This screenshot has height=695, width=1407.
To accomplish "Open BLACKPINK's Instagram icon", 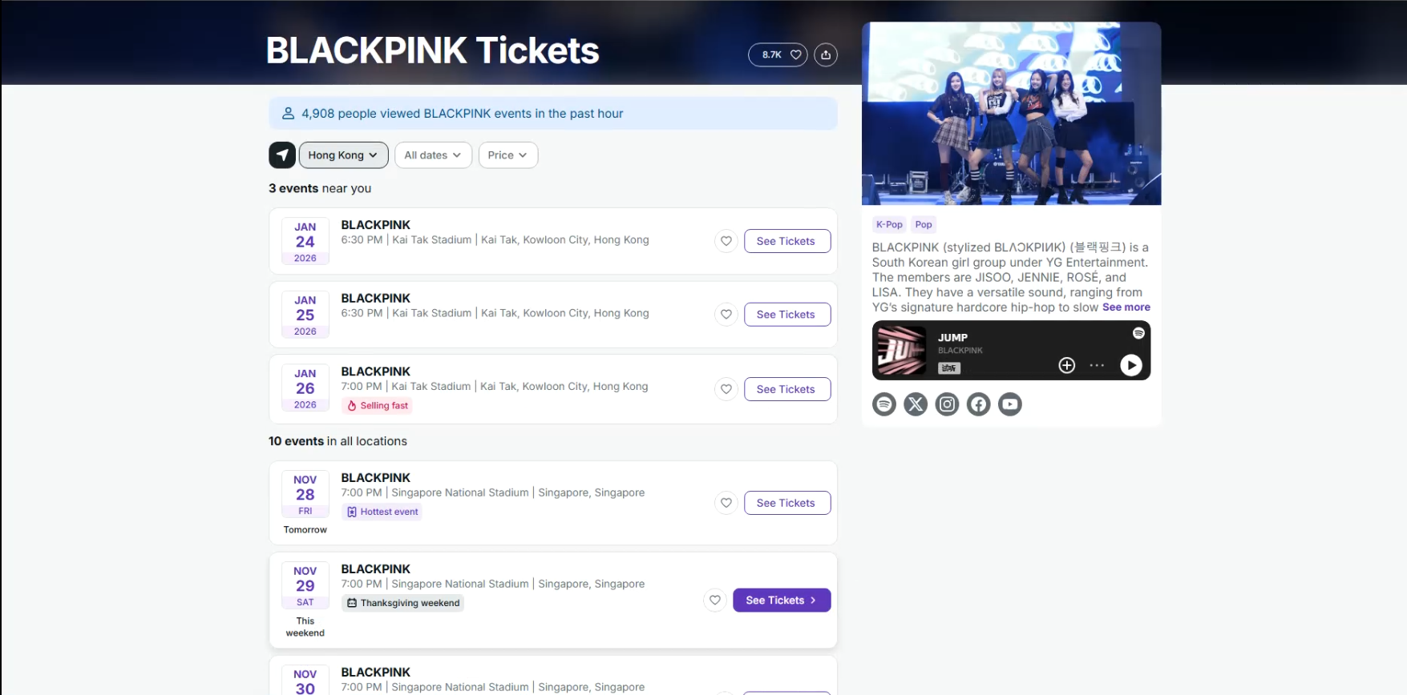I will pos(947,404).
